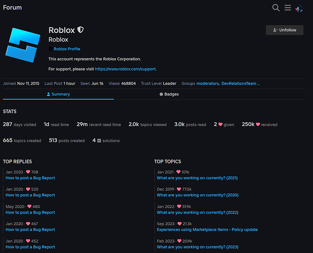
Task: Open the 452-likes How to post a Bug Report reply
Action: (x=30, y=247)
